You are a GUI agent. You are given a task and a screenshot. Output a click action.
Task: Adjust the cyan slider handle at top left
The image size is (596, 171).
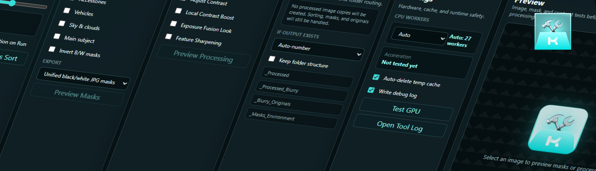click(x=13, y=3)
